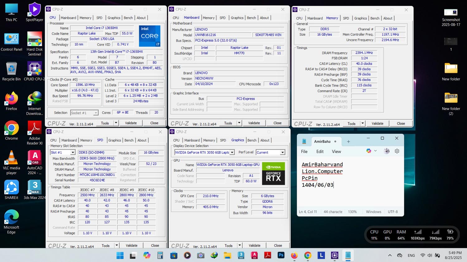Open Tools dropdown arrow in Memory window
The image size is (467, 262).
pos(362,123)
